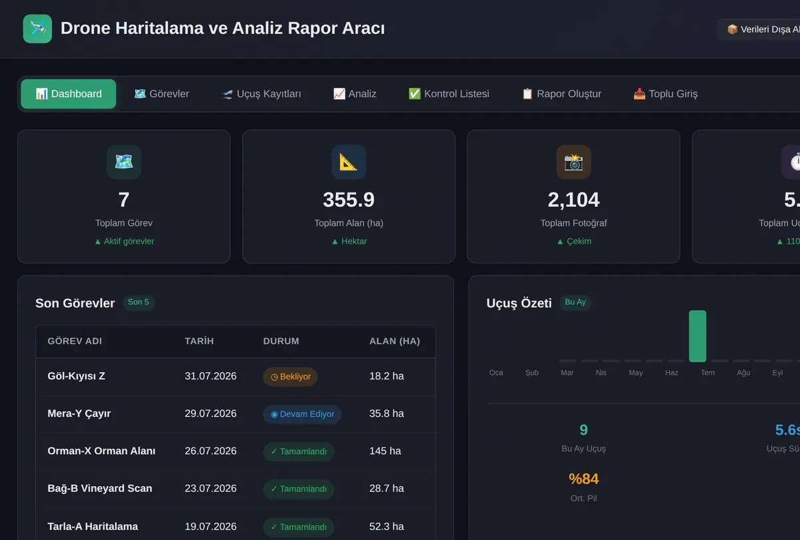Click the Aktif görevler indicator
This screenshot has width=800, height=540.
(124, 242)
